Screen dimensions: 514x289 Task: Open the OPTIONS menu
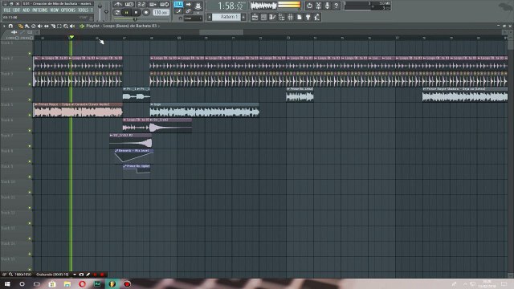67,10
